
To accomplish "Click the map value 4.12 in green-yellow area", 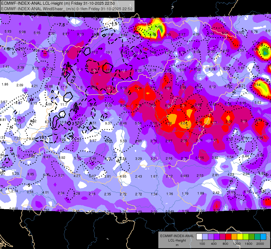I will [153, 35].
